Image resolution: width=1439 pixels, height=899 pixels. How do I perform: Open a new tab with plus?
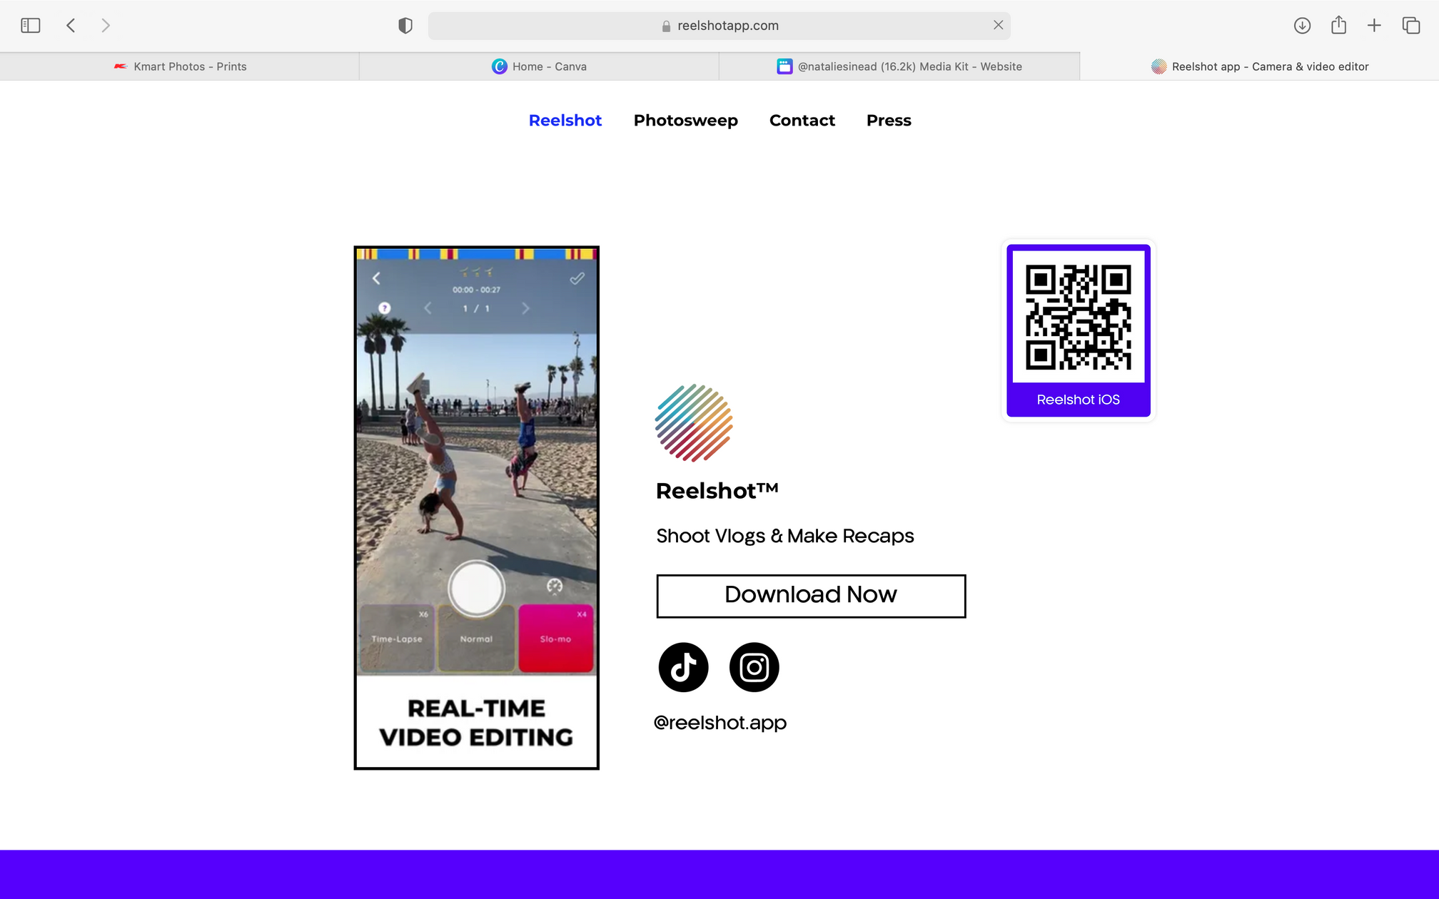coord(1374,26)
